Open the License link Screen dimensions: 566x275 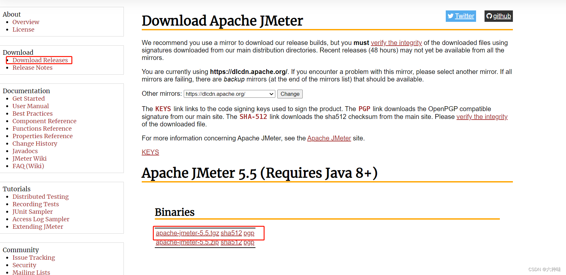click(23, 29)
